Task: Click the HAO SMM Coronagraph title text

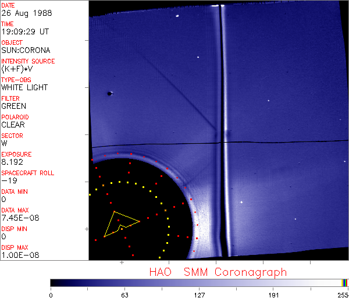Action: coord(218,272)
